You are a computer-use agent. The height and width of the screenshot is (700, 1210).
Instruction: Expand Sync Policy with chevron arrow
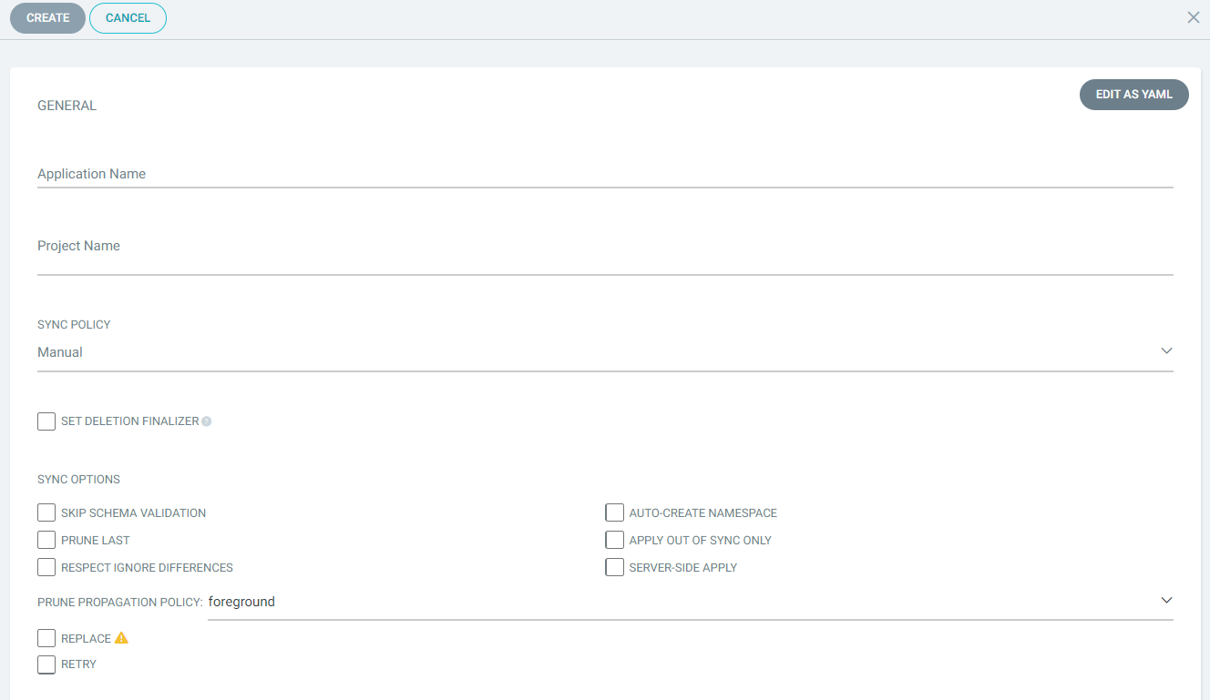click(1166, 351)
